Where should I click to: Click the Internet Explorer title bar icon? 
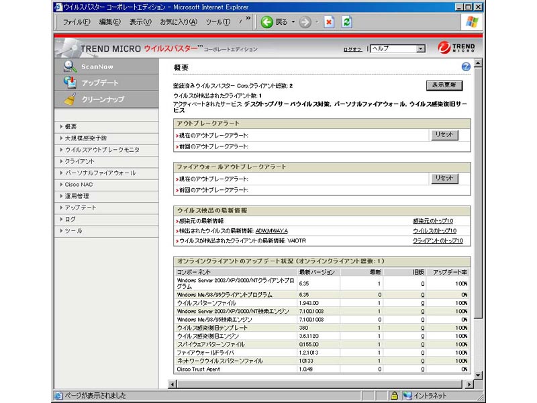pyautogui.click(x=58, y=7)
